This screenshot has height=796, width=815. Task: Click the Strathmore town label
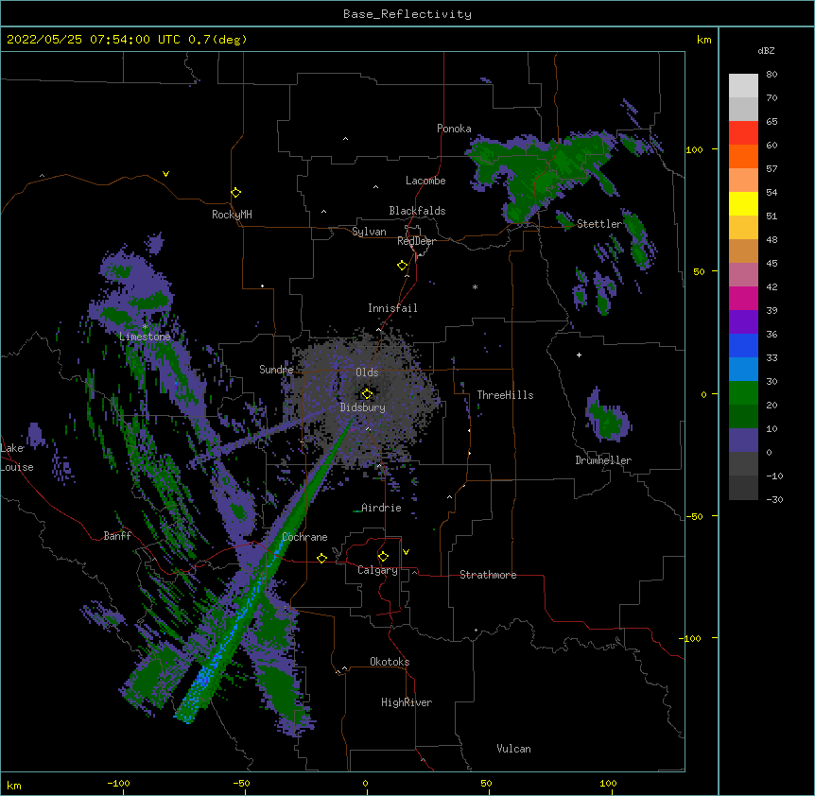point(488,575)
